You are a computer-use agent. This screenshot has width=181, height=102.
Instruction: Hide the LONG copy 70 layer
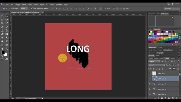(x=150, y=84)
